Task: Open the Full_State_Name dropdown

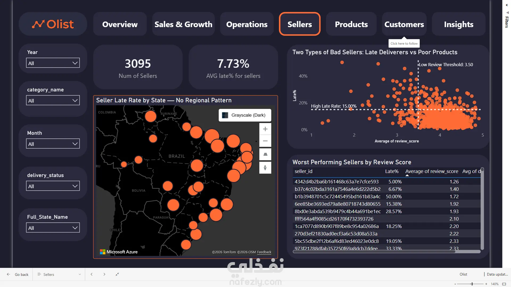Action: 53,228
